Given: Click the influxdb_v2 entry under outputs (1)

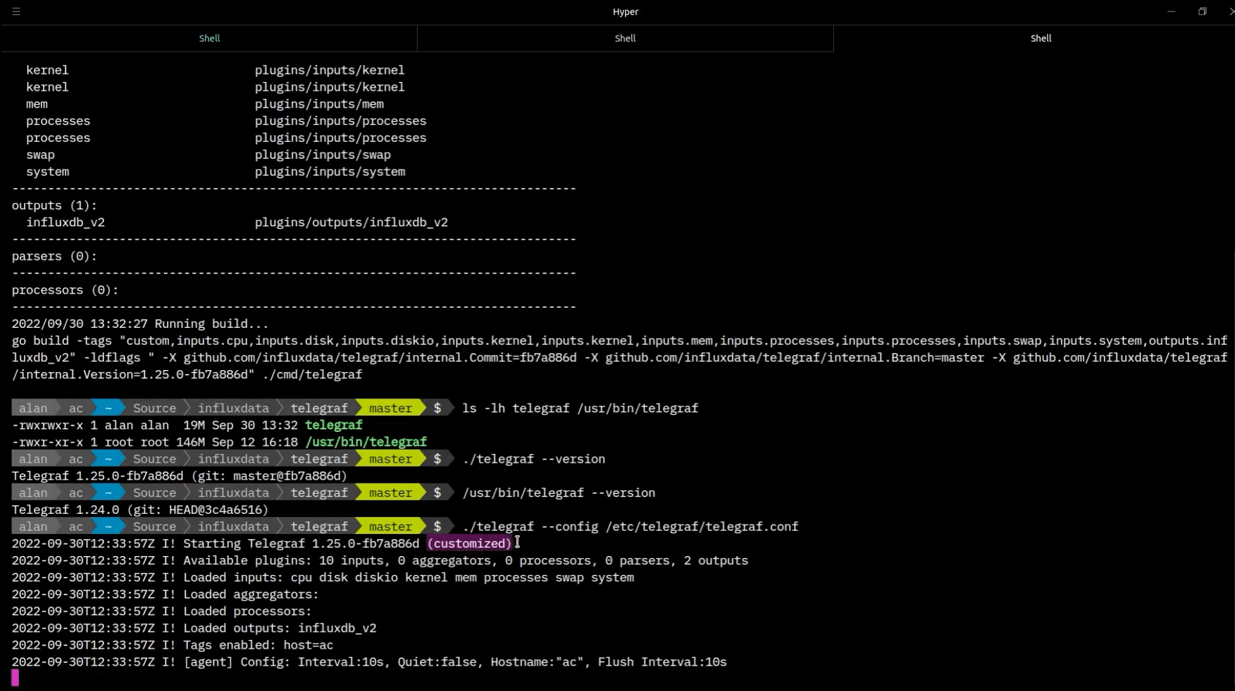Looking at the screenshot, I should tap(66, 223).
